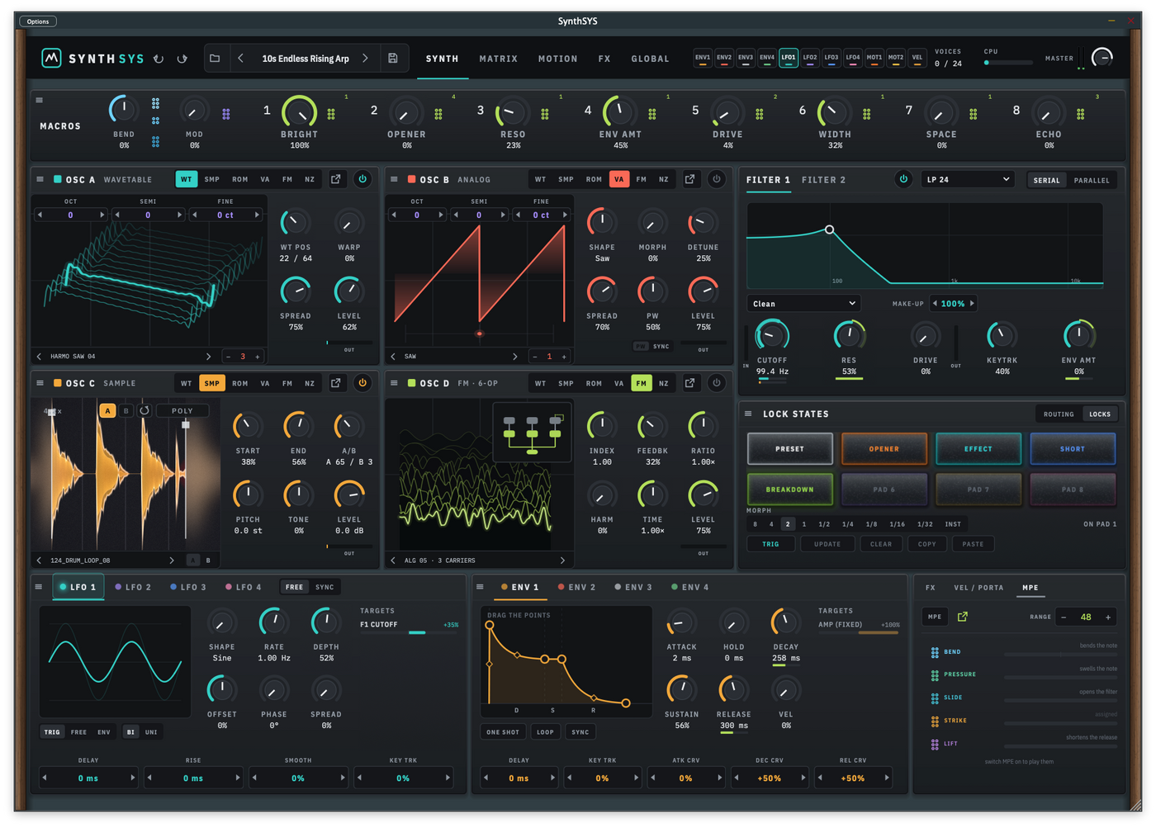Save preset using the floppy disk icon

[393, 59]
